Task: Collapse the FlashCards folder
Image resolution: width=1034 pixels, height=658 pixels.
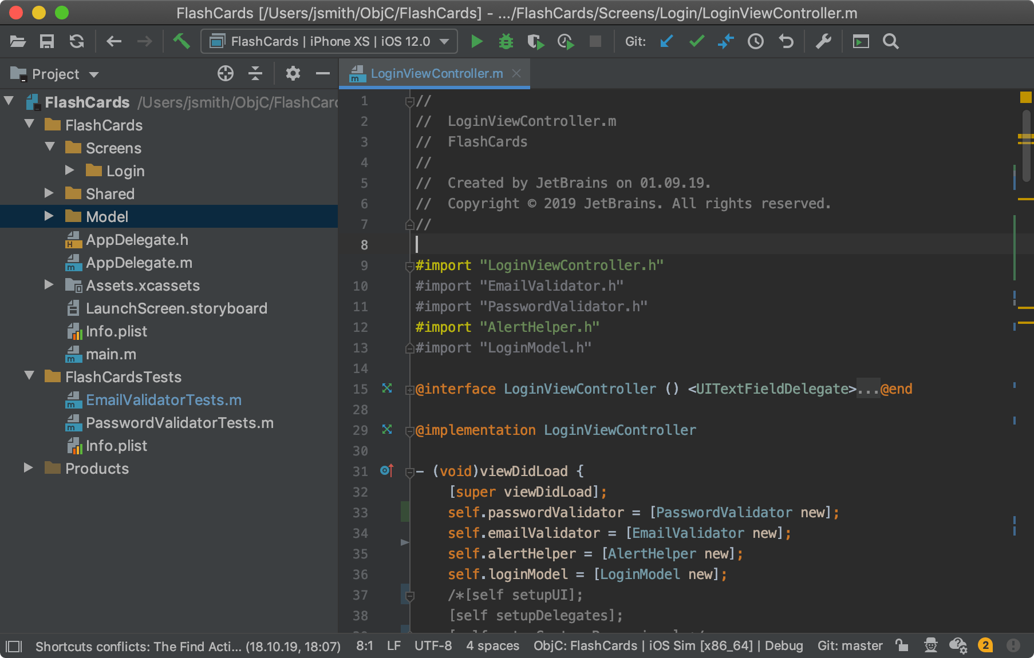Action: click(x=29, y=124)
